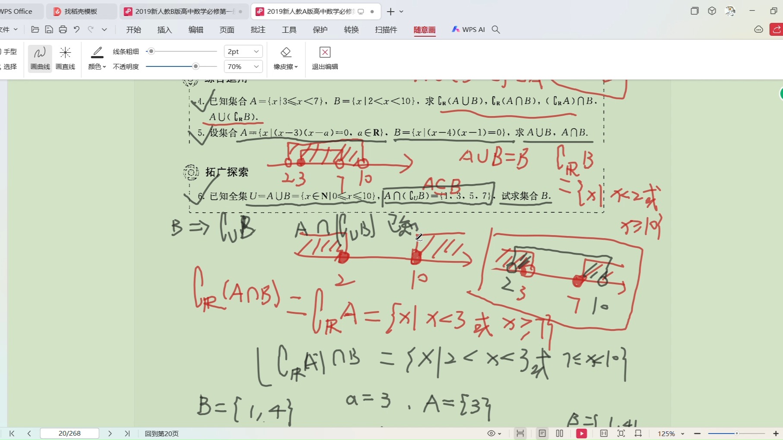This screenshot has width=783, height=440.
Task: Open the pen color (颜色) picker
Action: point(97,58)
